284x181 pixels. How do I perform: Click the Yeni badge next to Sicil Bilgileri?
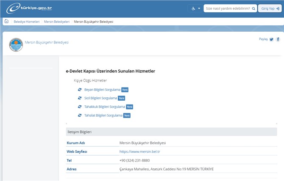121,98
